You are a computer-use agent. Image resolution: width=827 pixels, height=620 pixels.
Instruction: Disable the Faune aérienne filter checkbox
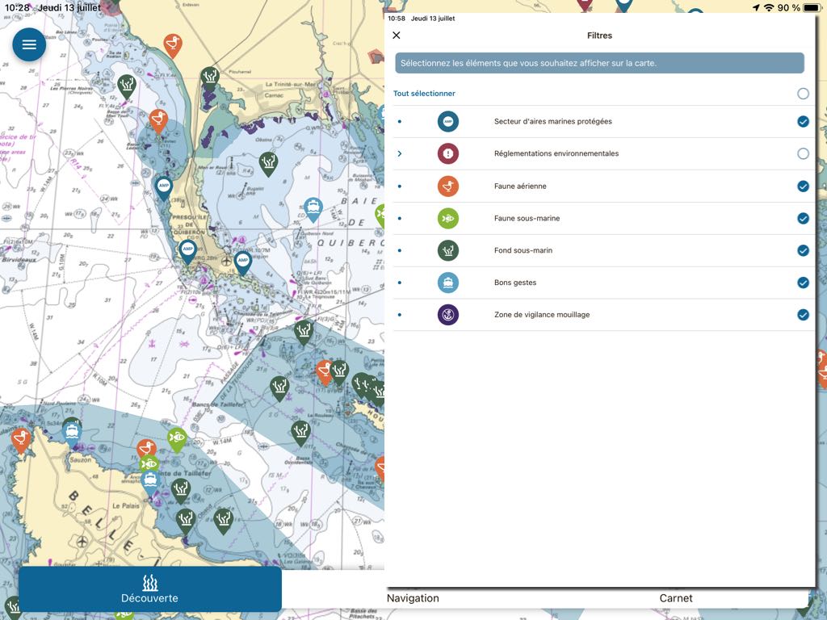click(803, 186)
